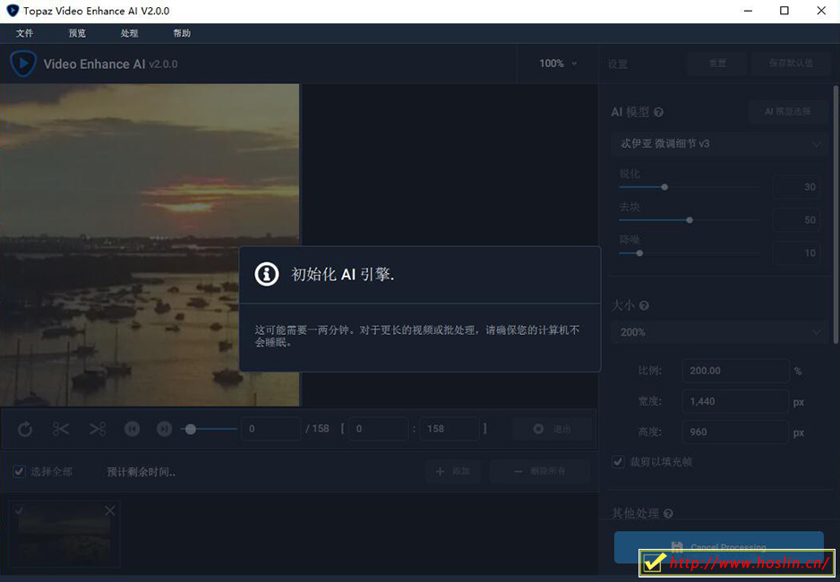840x582 pixels.
Task: Click the 比例 field showing 200.00
Action: click(x=735, y=371)
